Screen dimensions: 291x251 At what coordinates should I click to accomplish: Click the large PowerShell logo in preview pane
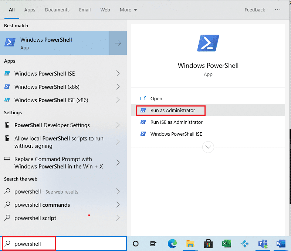point(208,43)
